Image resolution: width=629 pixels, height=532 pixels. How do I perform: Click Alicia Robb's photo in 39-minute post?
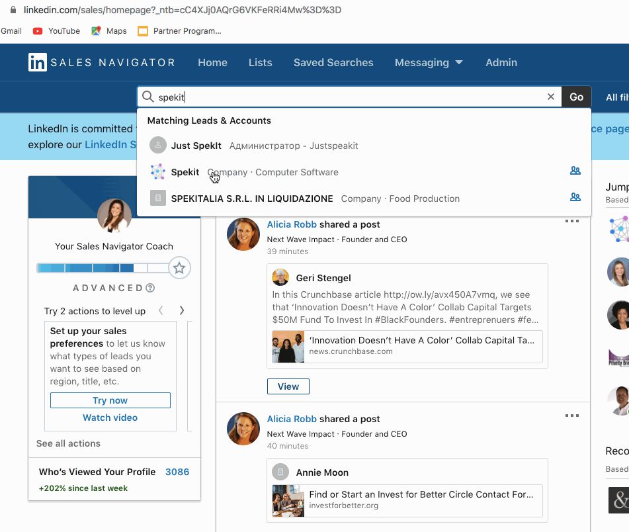[243, 234]
